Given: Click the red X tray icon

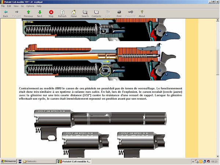Looking at the screenshot, I should pos(208,162).
